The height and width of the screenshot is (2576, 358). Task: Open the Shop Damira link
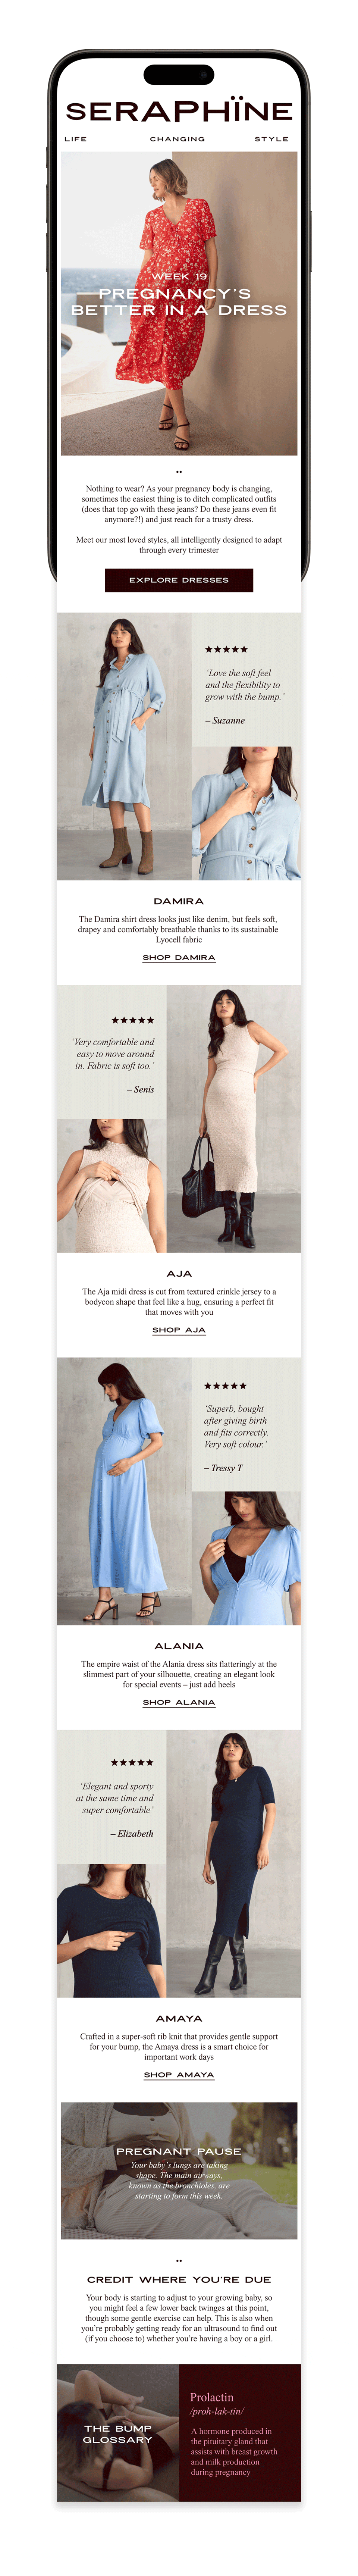[x=179, y=958]
